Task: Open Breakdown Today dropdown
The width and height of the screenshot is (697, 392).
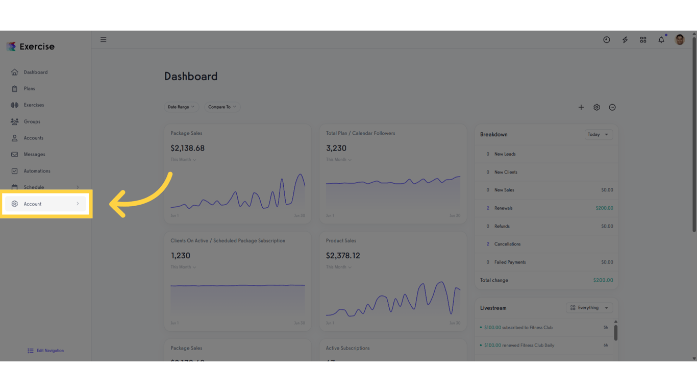Action: coord(598,135)
